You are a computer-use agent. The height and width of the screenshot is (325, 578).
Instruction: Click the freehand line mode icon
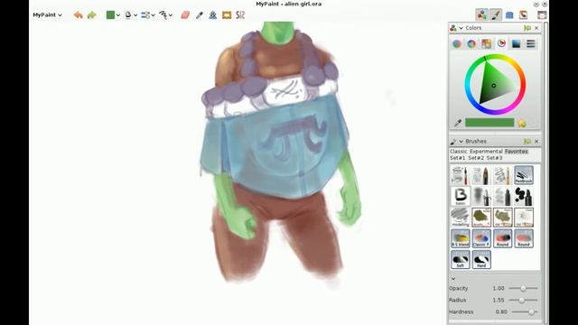coord(163,15)
